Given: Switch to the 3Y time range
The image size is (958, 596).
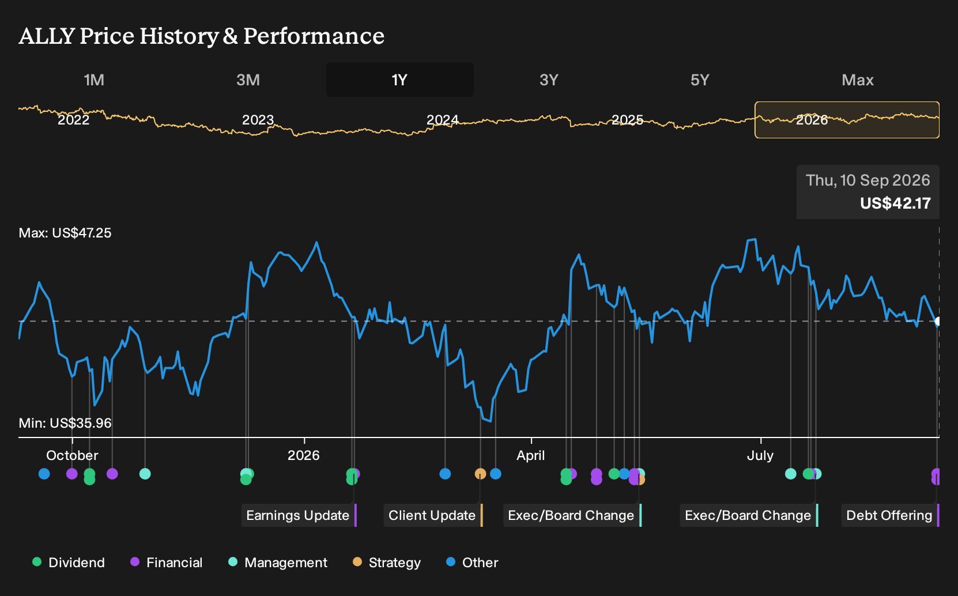Looking at the screenshot, I should point(549,80).
